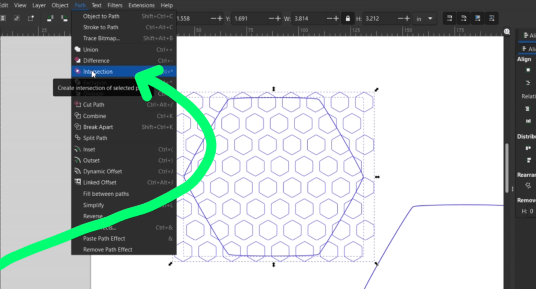Click the Inset icon in Path menu
Screen dimensions: 536x289
tap(77, 149)
